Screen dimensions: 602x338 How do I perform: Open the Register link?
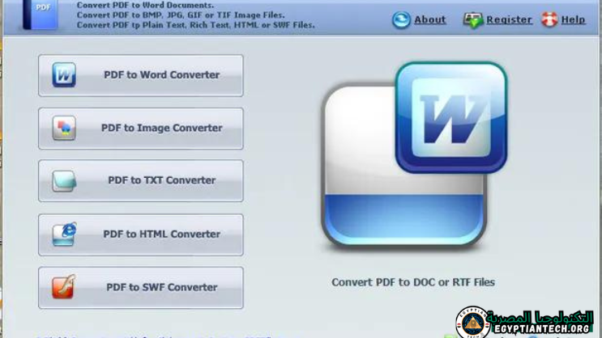509,20
